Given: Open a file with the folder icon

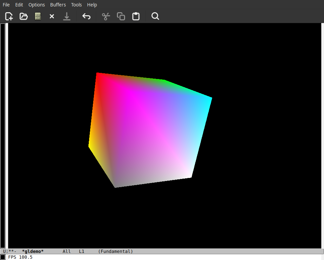Looking at the screenshot, I should tap(23, 16).
